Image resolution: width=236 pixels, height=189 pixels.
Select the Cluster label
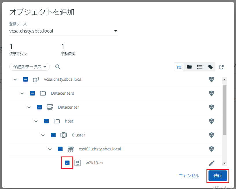(78, 135)
